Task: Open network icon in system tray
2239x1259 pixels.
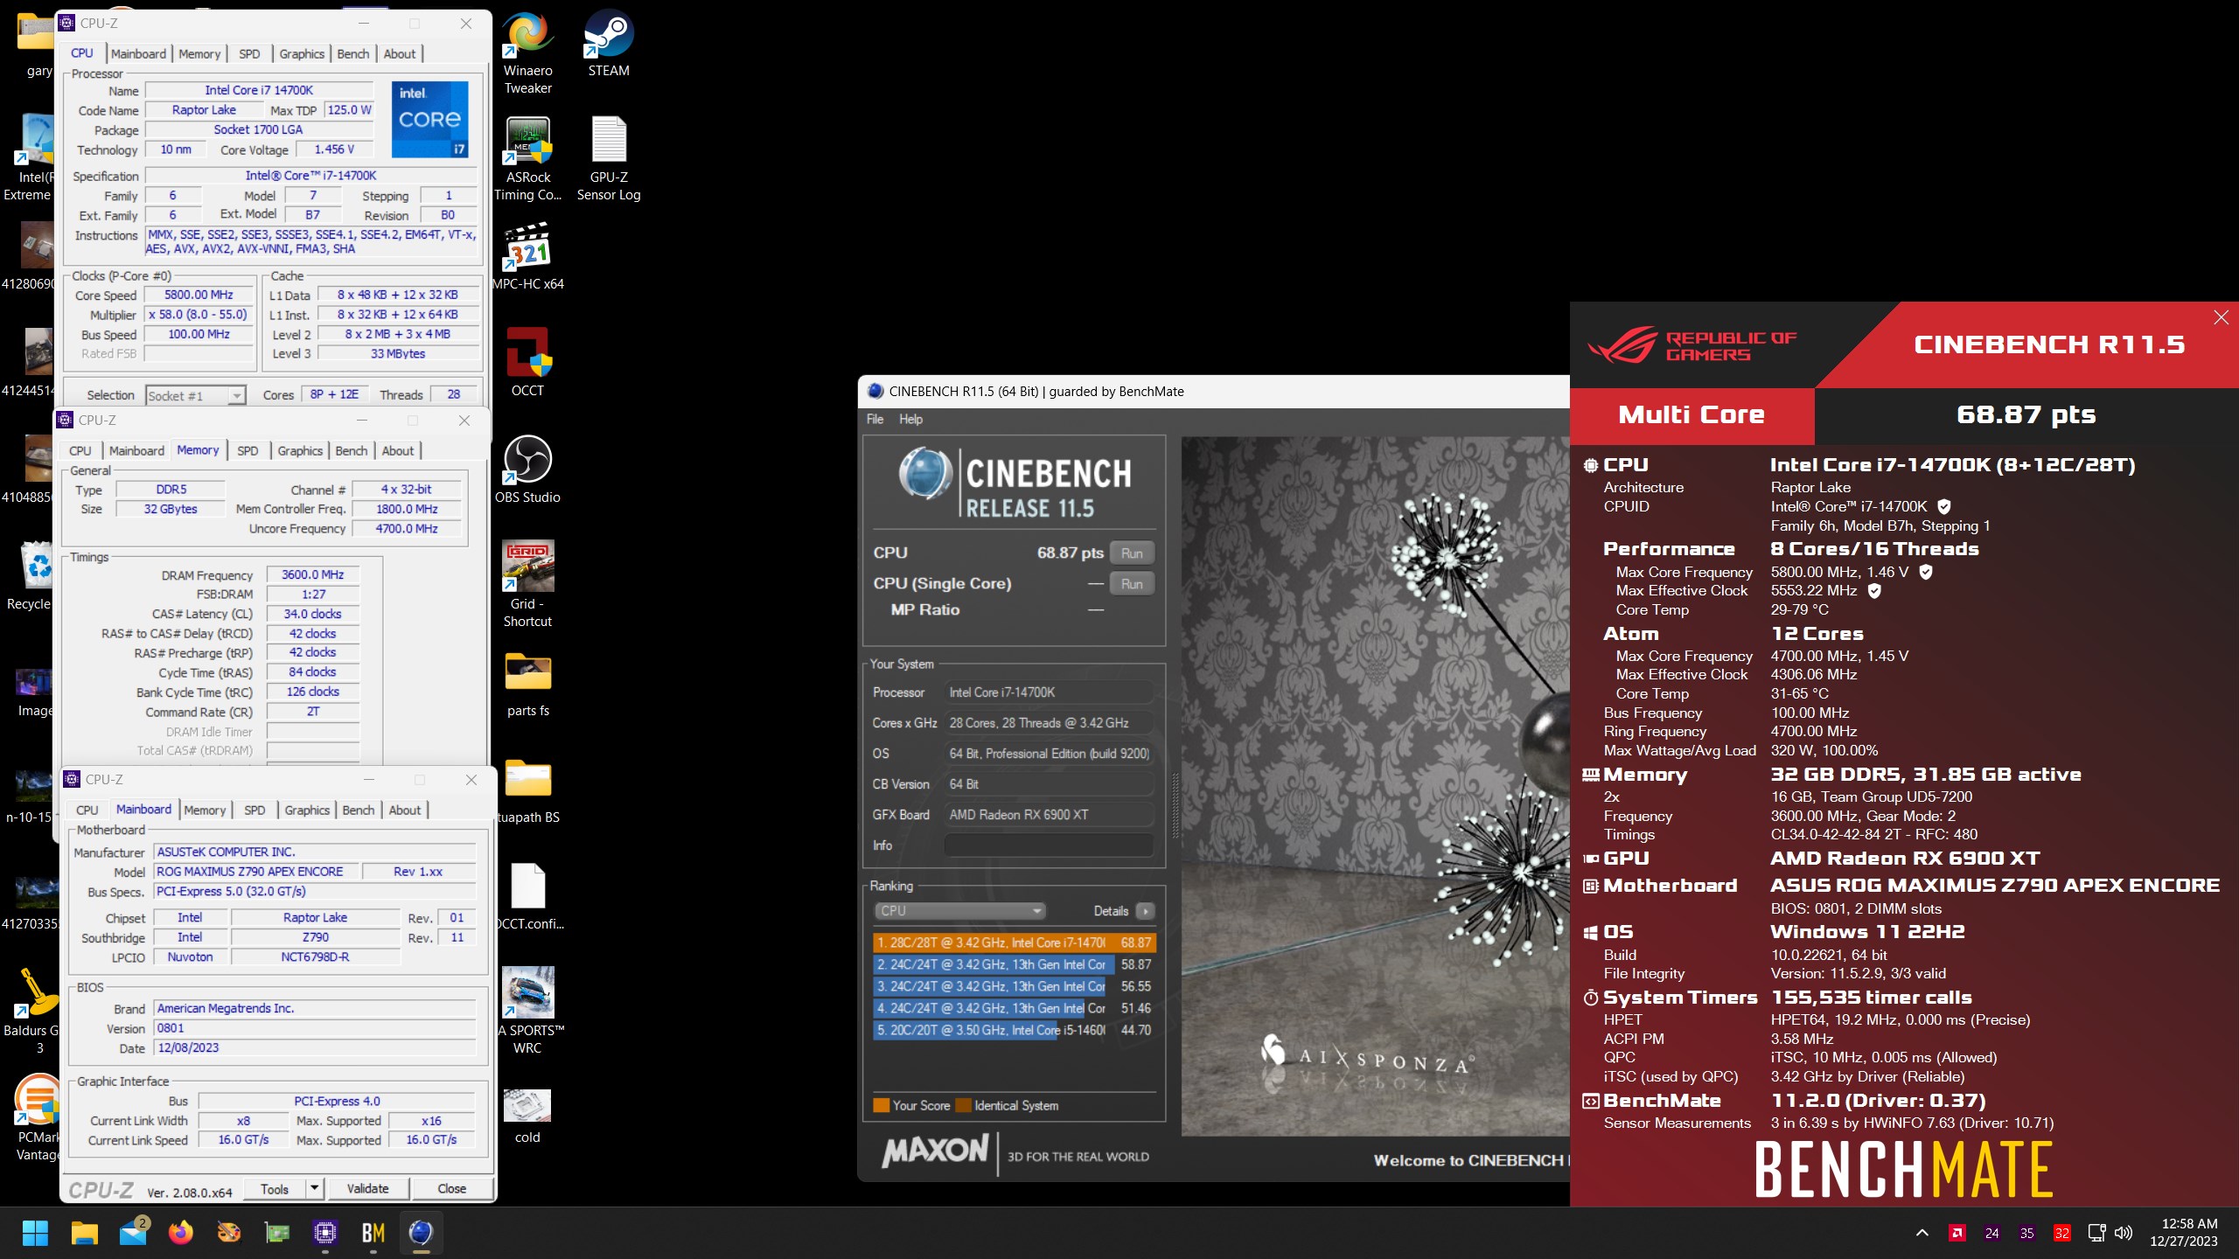Action: (2096, 1233)
